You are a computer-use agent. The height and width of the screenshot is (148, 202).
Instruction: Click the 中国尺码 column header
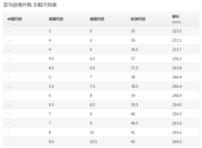pos(14,19)
